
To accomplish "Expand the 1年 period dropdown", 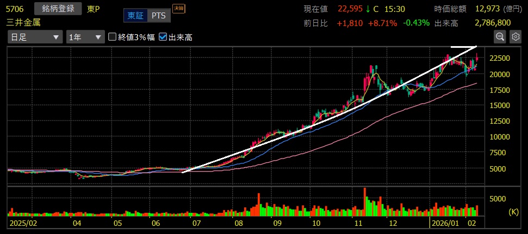I will click(x=85, y=37).
